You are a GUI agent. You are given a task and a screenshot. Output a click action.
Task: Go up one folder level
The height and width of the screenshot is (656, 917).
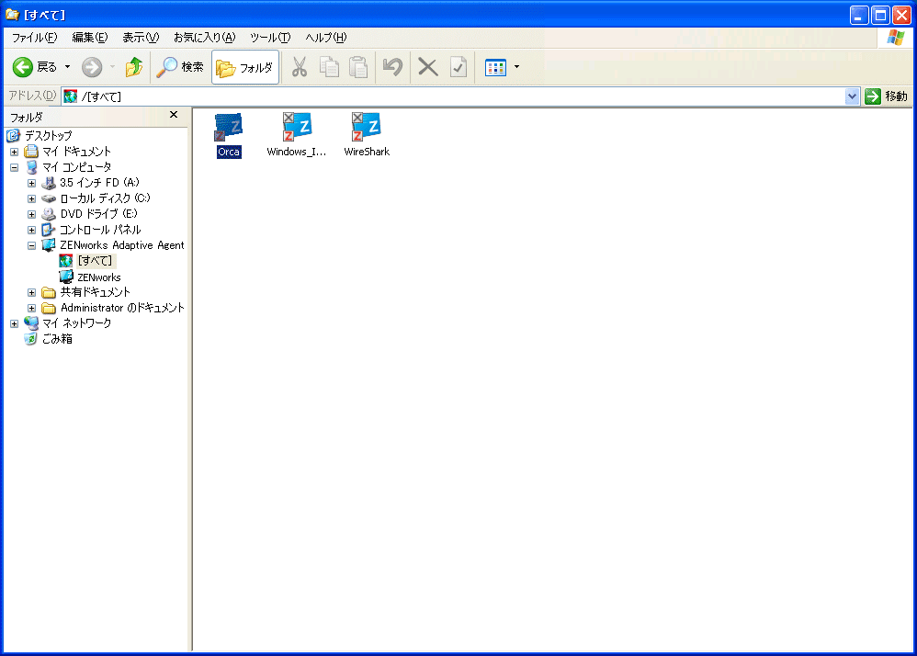[x=134, y=67]
